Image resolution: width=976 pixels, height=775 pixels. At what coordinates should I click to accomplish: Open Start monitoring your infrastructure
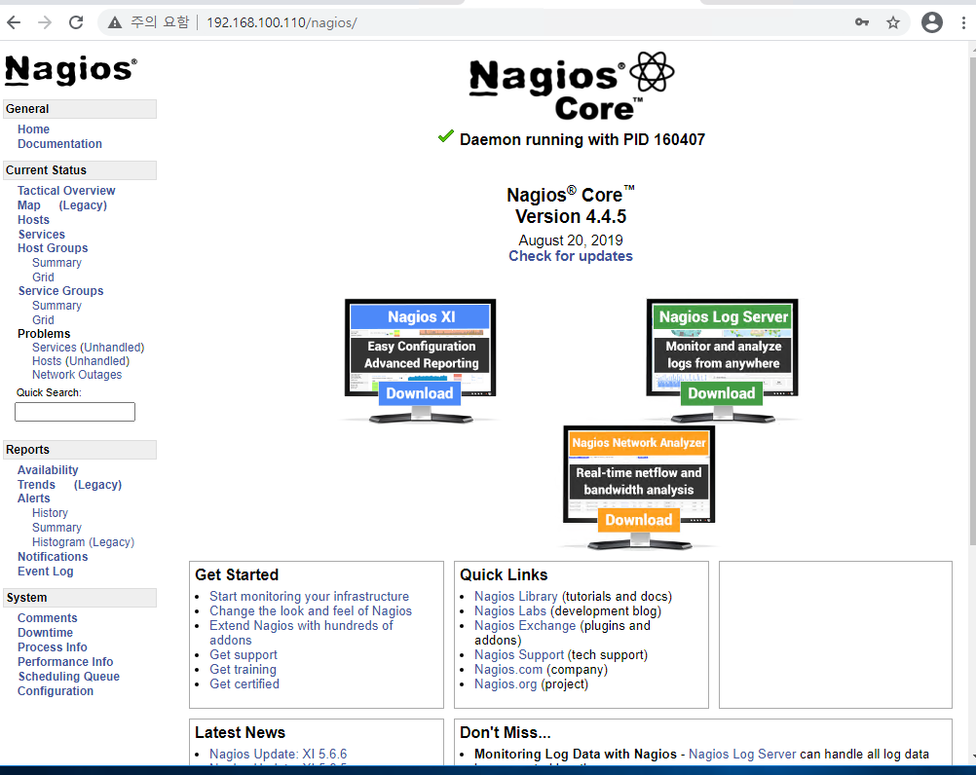tap(310, 597)
